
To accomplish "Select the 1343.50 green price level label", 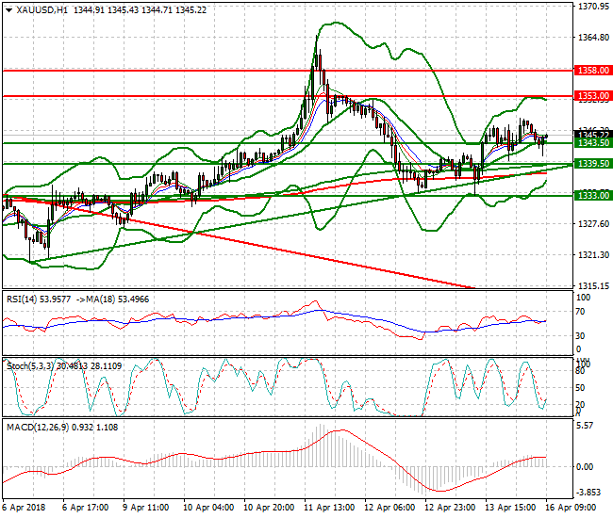I will click(x=593, y=143).
